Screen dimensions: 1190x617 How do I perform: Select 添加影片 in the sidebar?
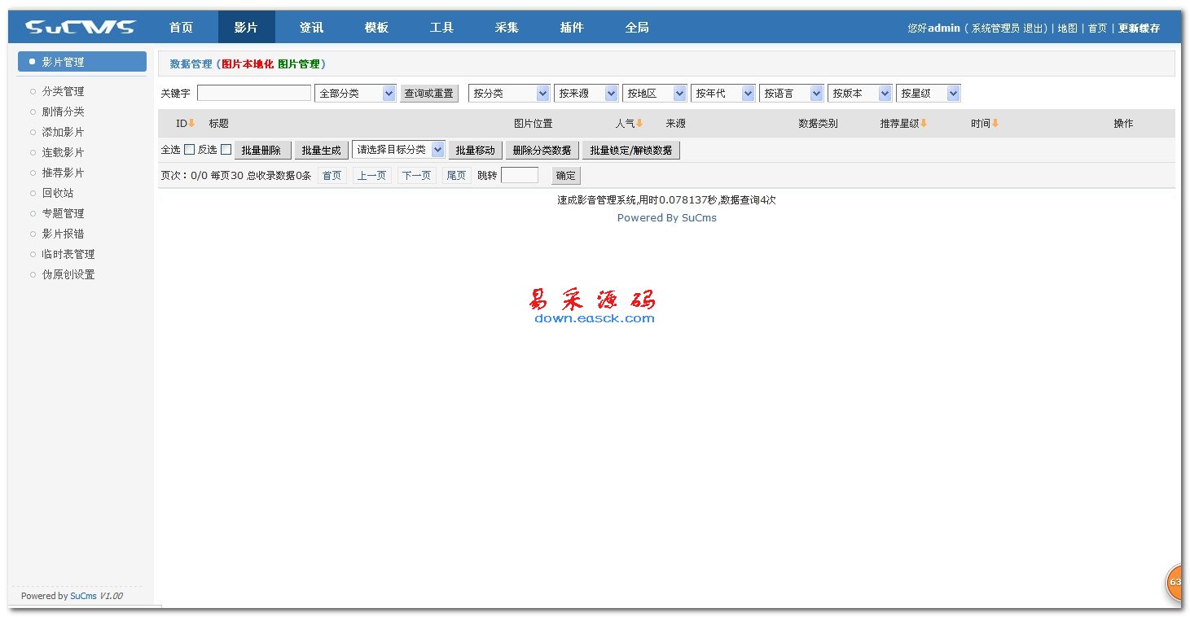(x=63, y=132)
